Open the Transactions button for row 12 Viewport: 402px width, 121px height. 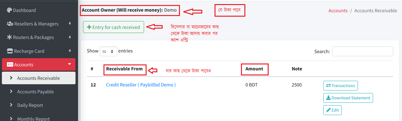pyautogui.click(x=340, y=85)
